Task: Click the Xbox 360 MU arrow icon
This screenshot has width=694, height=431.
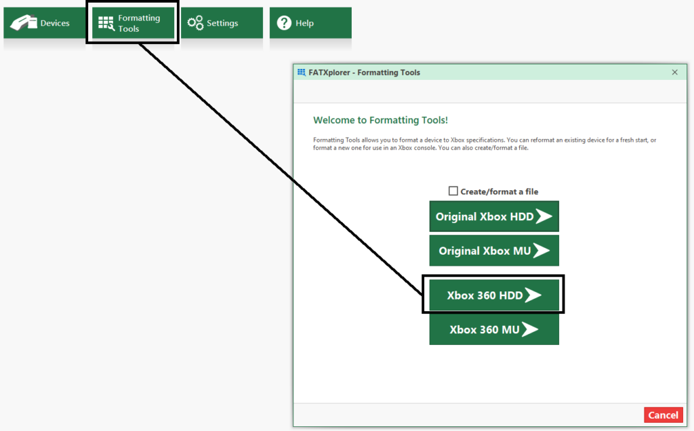Action: (x=530, y=329)
